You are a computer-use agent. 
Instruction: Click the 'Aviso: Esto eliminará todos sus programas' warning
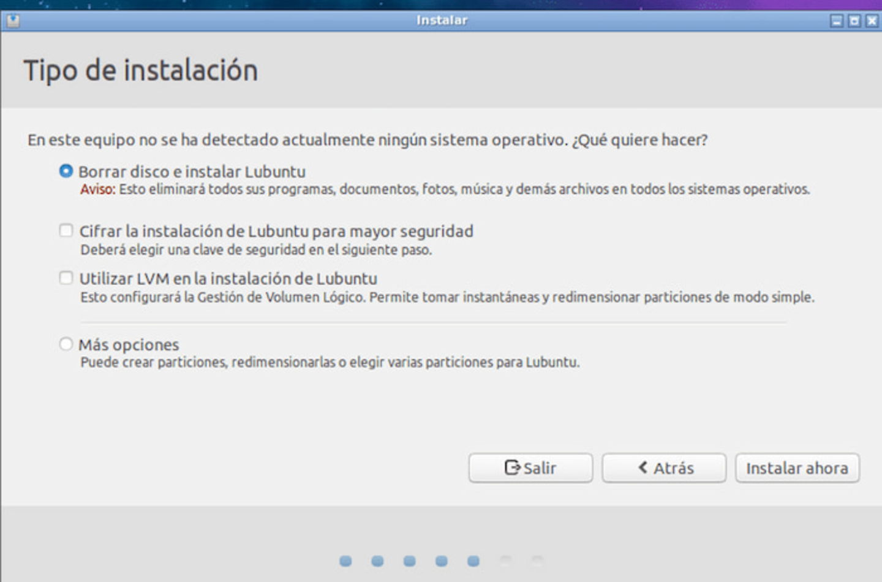tap(445, 189)
